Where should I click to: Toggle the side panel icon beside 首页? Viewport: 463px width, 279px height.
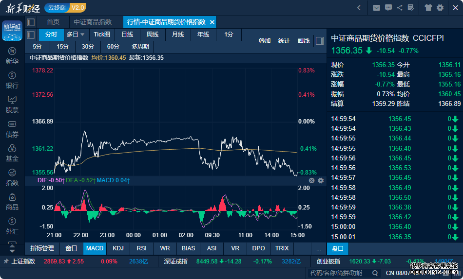coord(31,22)
